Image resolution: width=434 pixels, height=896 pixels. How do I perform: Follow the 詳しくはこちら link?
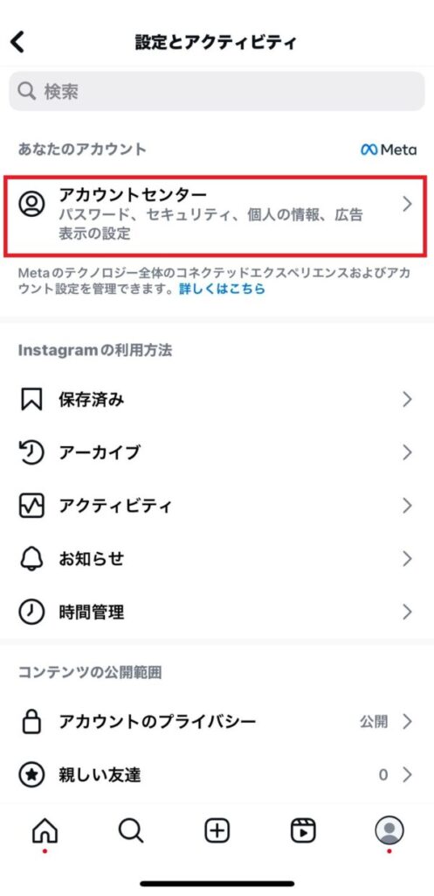pos(223,289)
